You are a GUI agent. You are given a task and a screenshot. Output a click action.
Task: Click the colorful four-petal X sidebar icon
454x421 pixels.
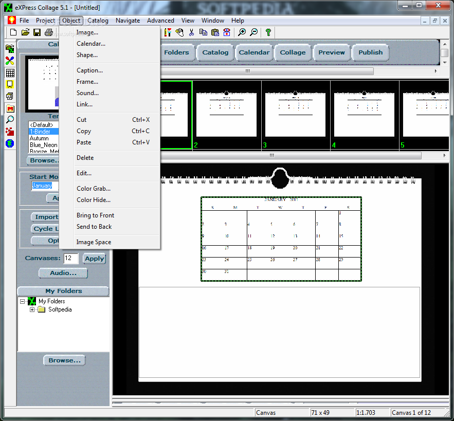click(x=10, y=61)
